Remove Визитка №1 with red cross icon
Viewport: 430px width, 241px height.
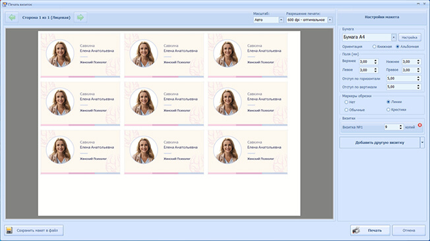[419, 125]
